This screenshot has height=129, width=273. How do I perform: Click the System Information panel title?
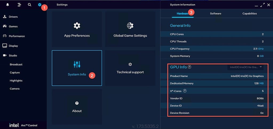[183, 5]
